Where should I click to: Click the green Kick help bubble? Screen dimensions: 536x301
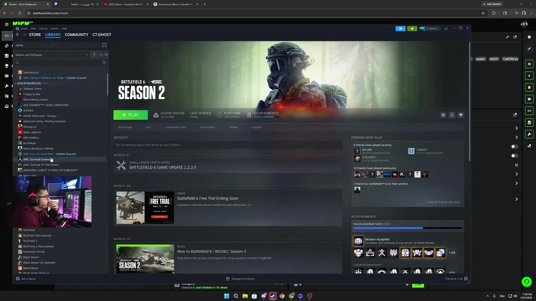(x=527, y=282)
